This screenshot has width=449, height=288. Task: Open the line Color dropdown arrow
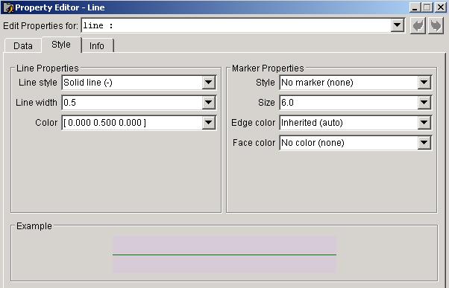point(209,123)
